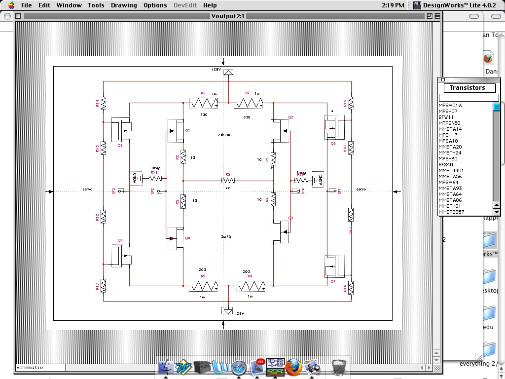Viewport: 505px width, 379px height.
Task: Select transistor Q4 in the schematic
Action: (176, 238)
